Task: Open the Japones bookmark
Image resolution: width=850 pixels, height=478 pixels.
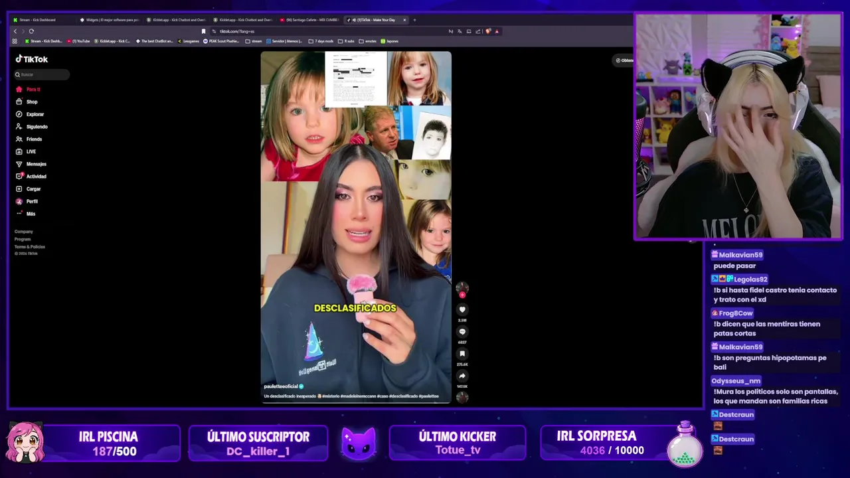Action: [389, 41]
